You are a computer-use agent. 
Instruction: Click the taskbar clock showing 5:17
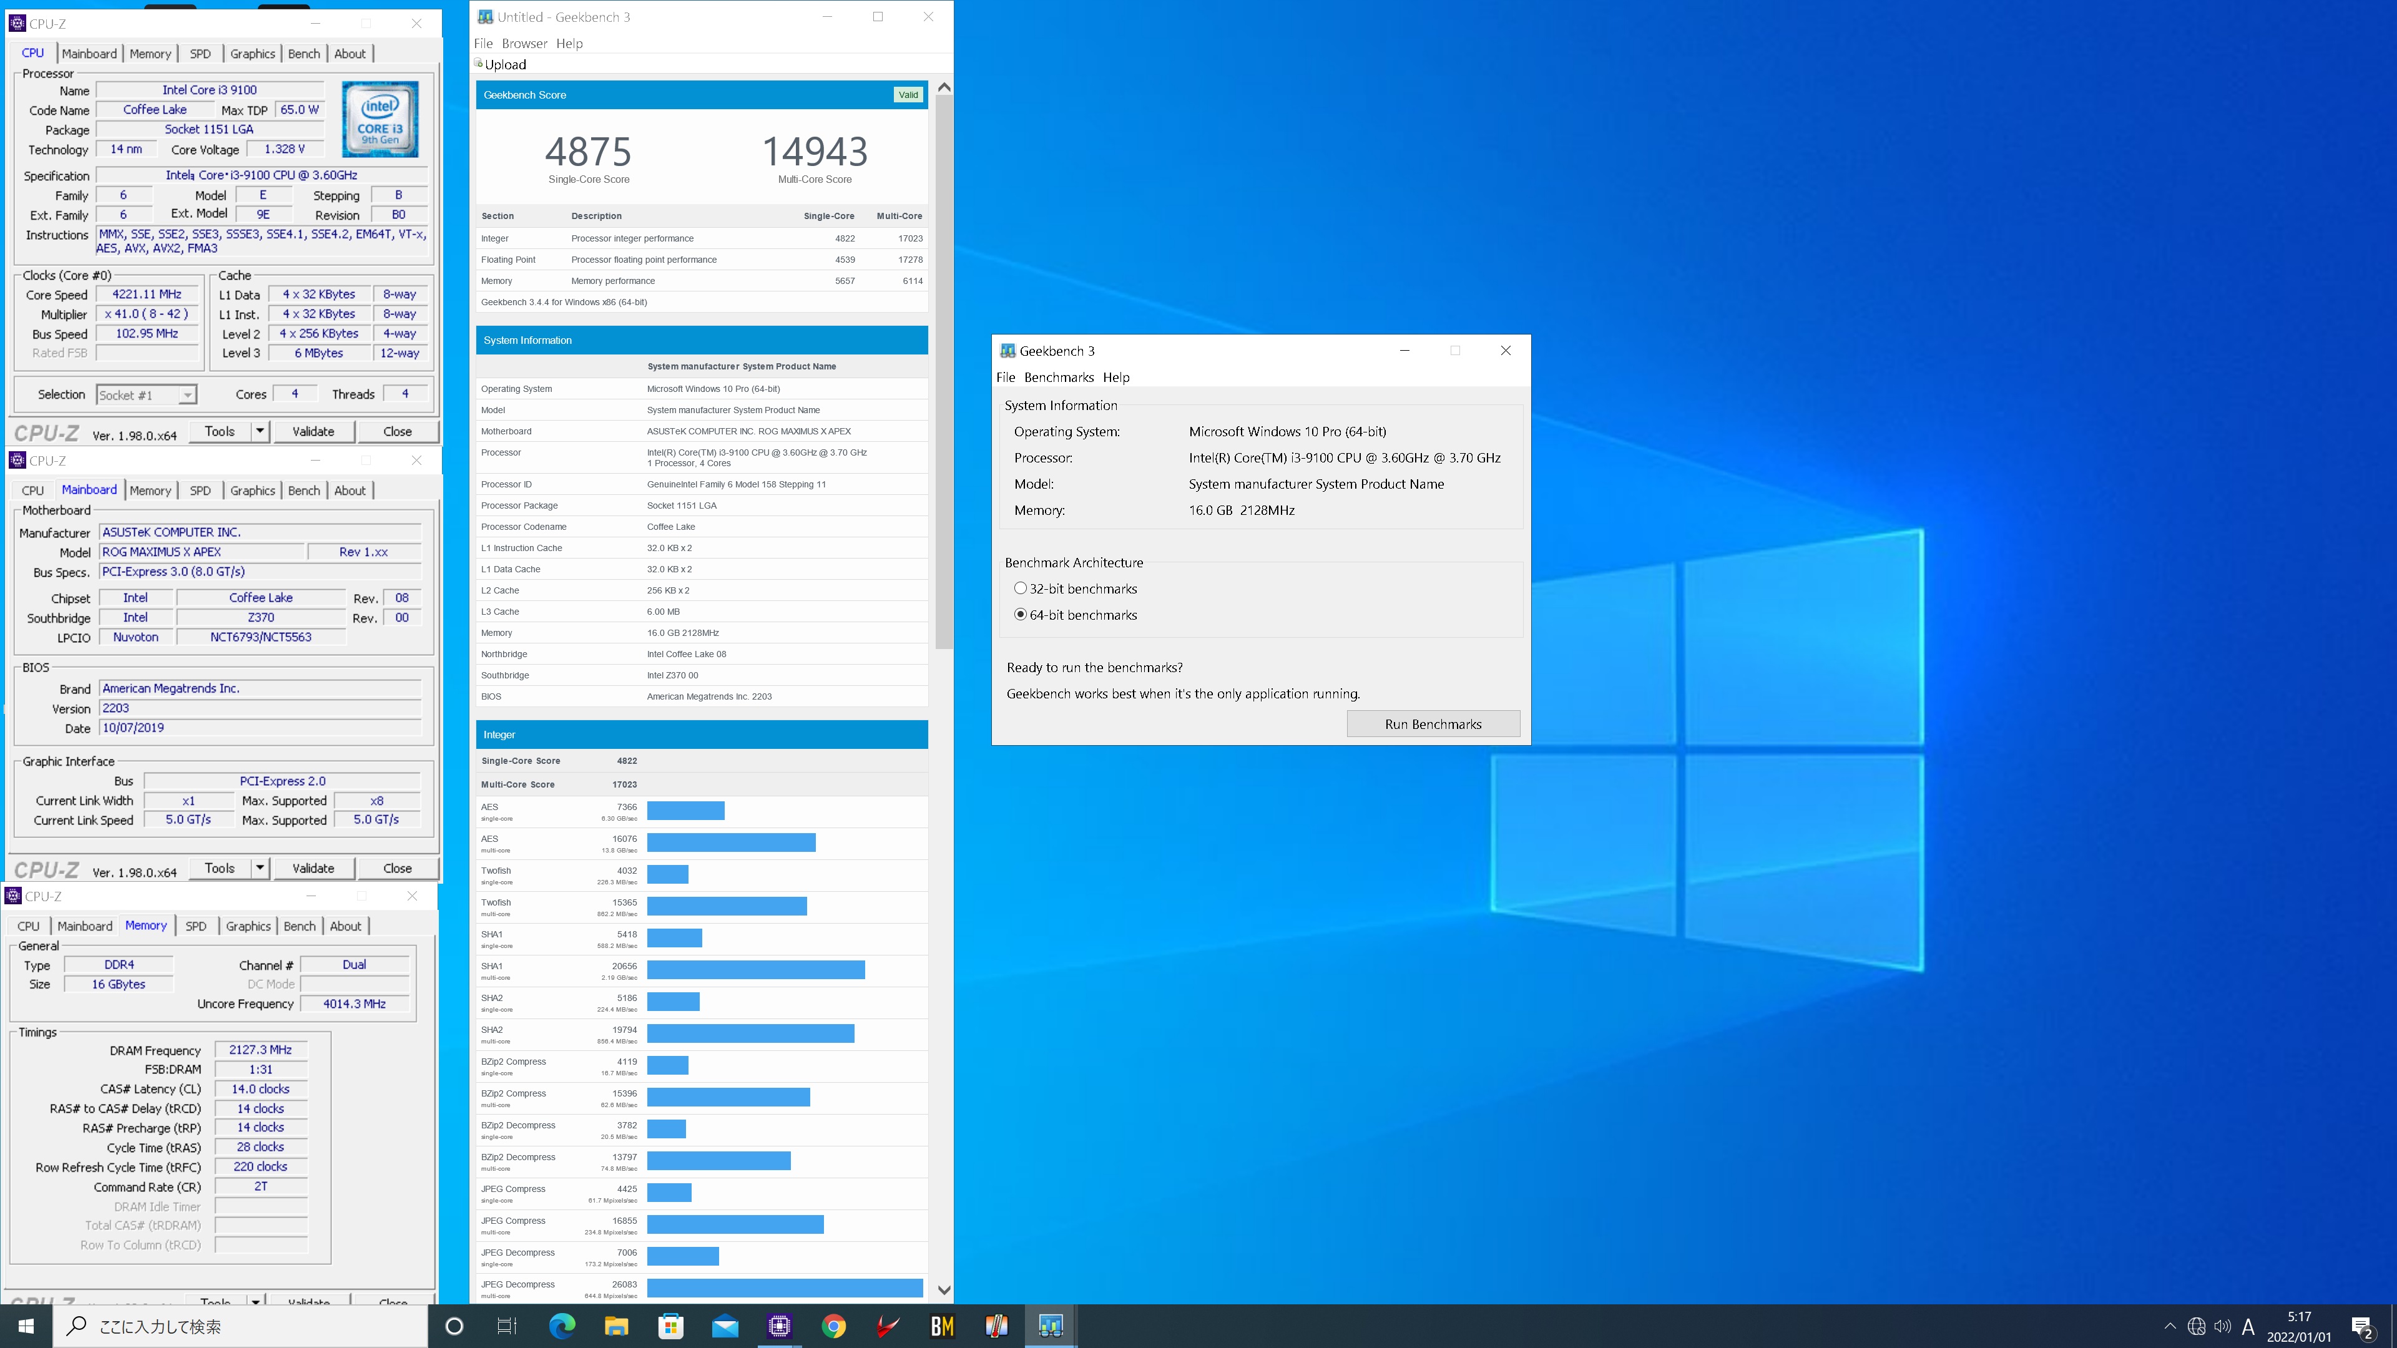click(2299, 1327)
